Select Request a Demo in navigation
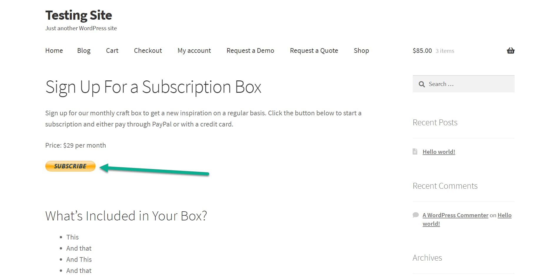The width and height of the screenshot is (559, 280). click(x=250, y=50)
